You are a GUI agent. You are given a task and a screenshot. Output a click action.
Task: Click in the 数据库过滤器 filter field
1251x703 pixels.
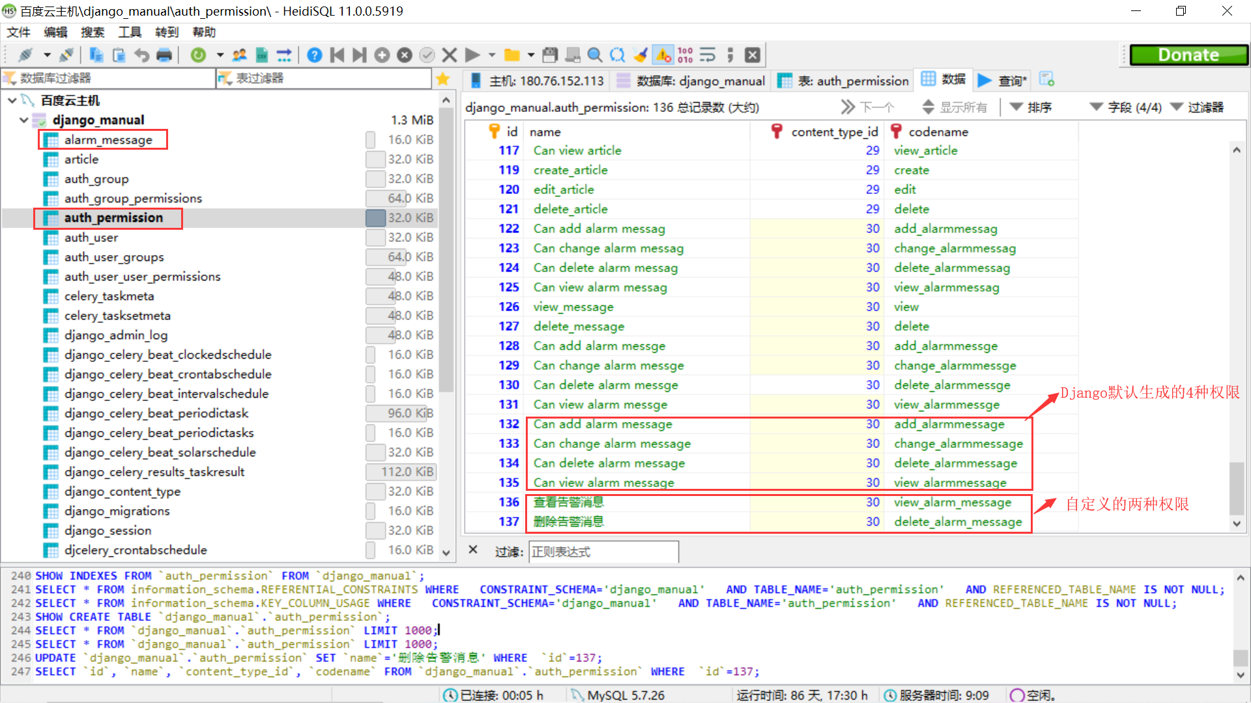pos(108,79)
